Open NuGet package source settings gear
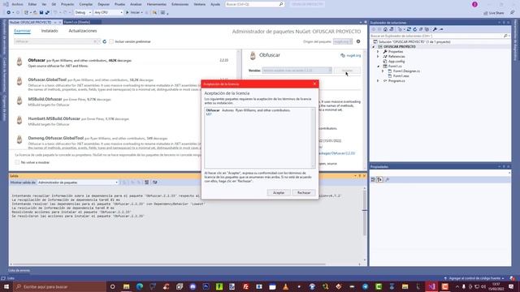Viewport: 520px width, 292px height. coord(358,41)
